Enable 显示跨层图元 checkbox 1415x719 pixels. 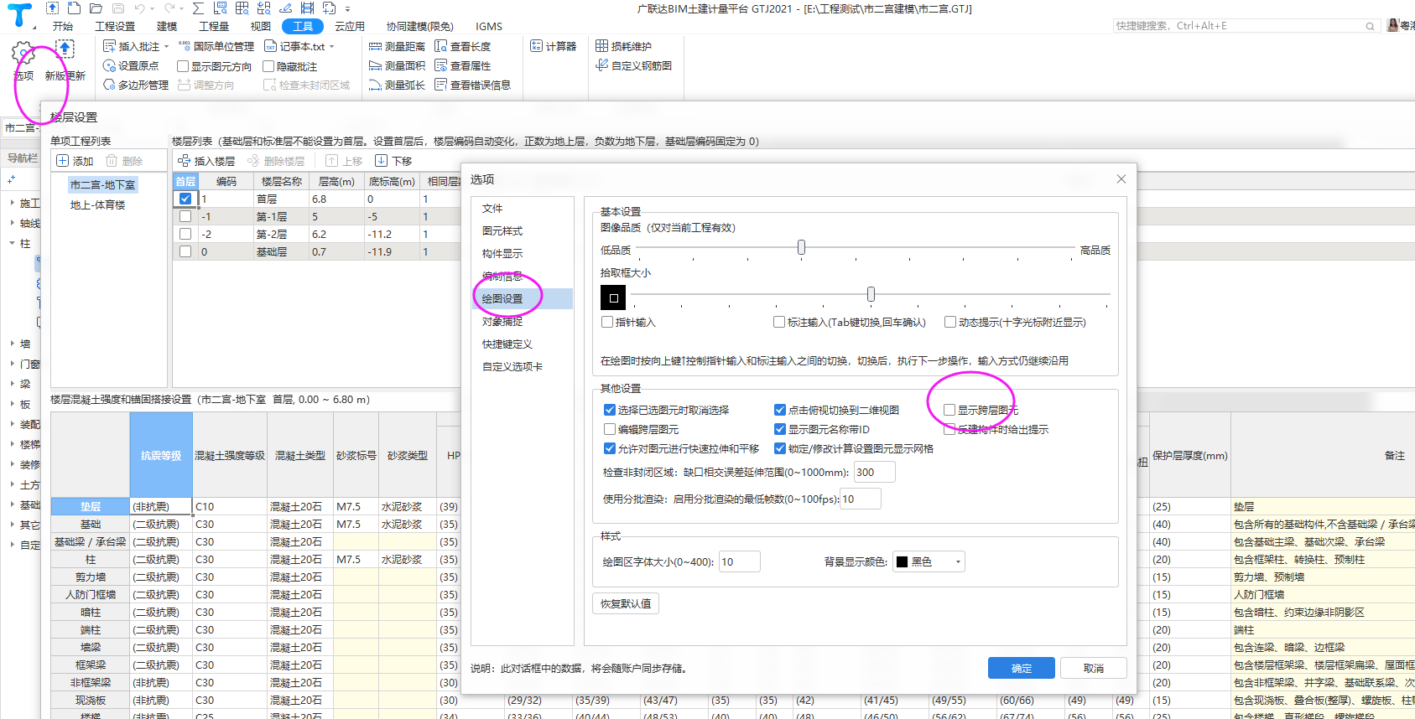(949, 410)
